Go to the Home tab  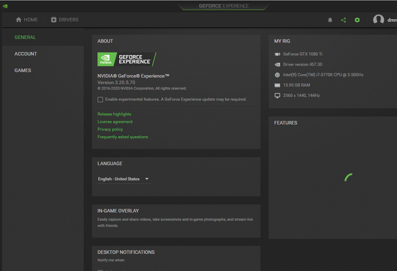[x=27, y=20]
